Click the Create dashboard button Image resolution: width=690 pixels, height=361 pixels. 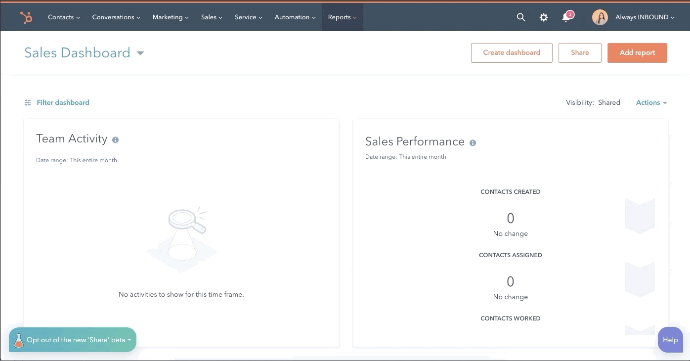click(512, 53)
